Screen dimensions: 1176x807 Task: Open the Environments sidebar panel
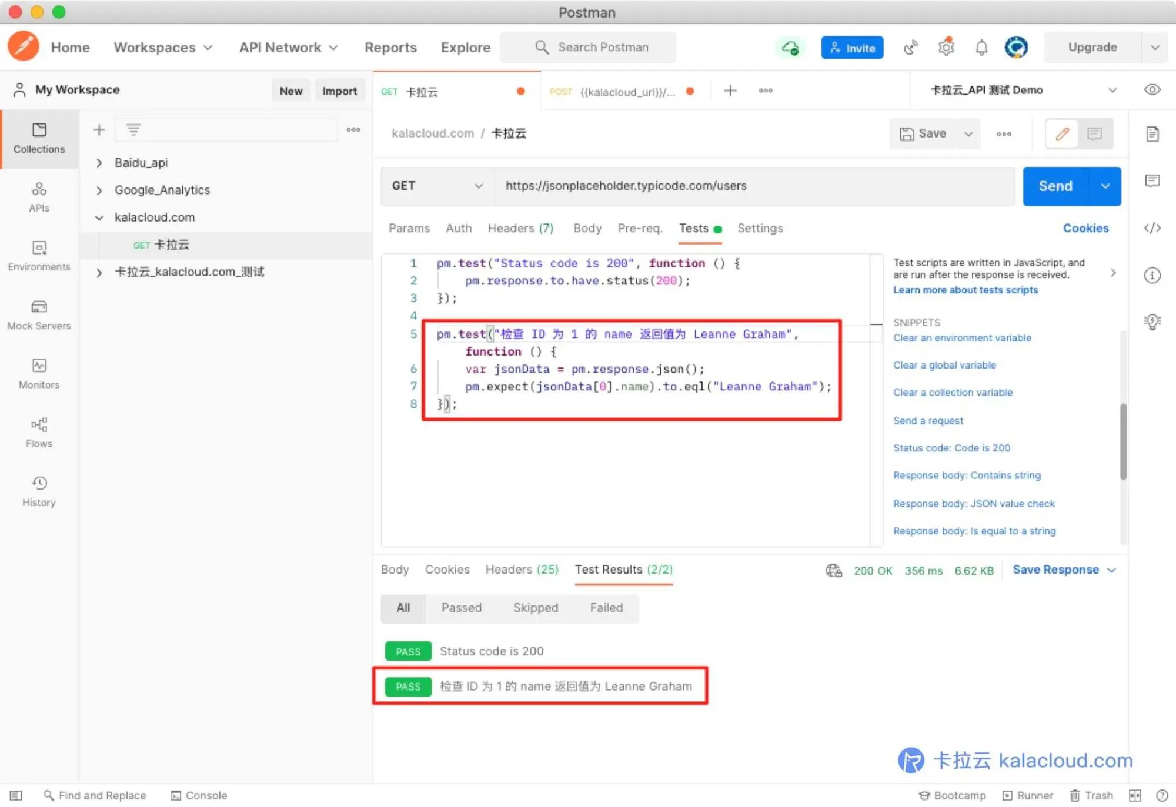pyautogui.click(x=39, y=256)
